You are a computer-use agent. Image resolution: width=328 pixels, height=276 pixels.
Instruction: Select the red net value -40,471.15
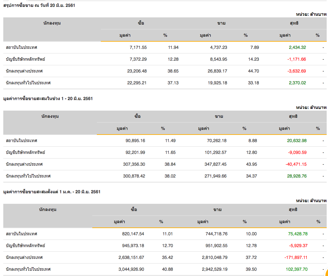[296, 164]
